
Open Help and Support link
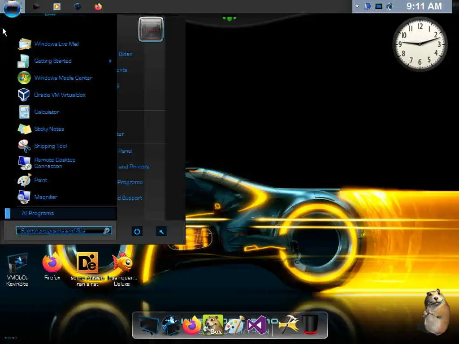(x=130, y=198)
